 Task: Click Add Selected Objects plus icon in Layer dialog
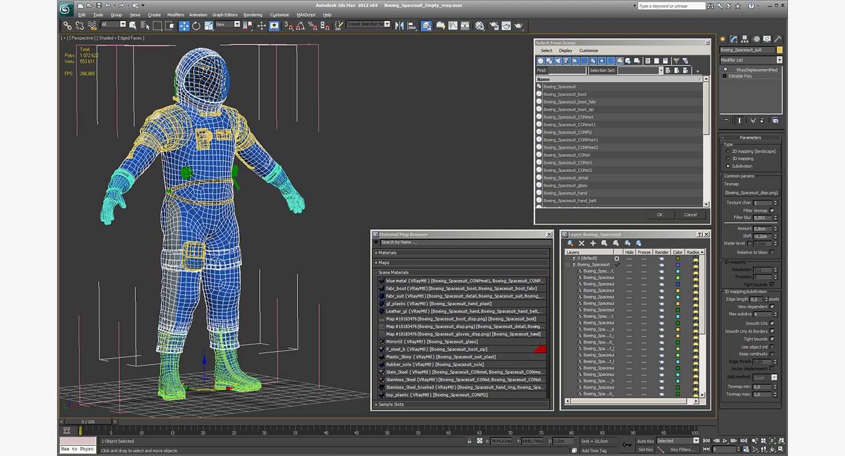(x=593, y=243)
